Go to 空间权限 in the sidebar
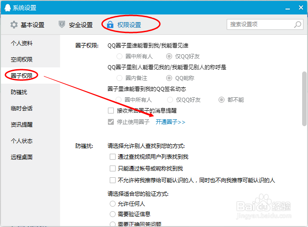This screenshot has width=308, height=227. (x=22, y=59)
